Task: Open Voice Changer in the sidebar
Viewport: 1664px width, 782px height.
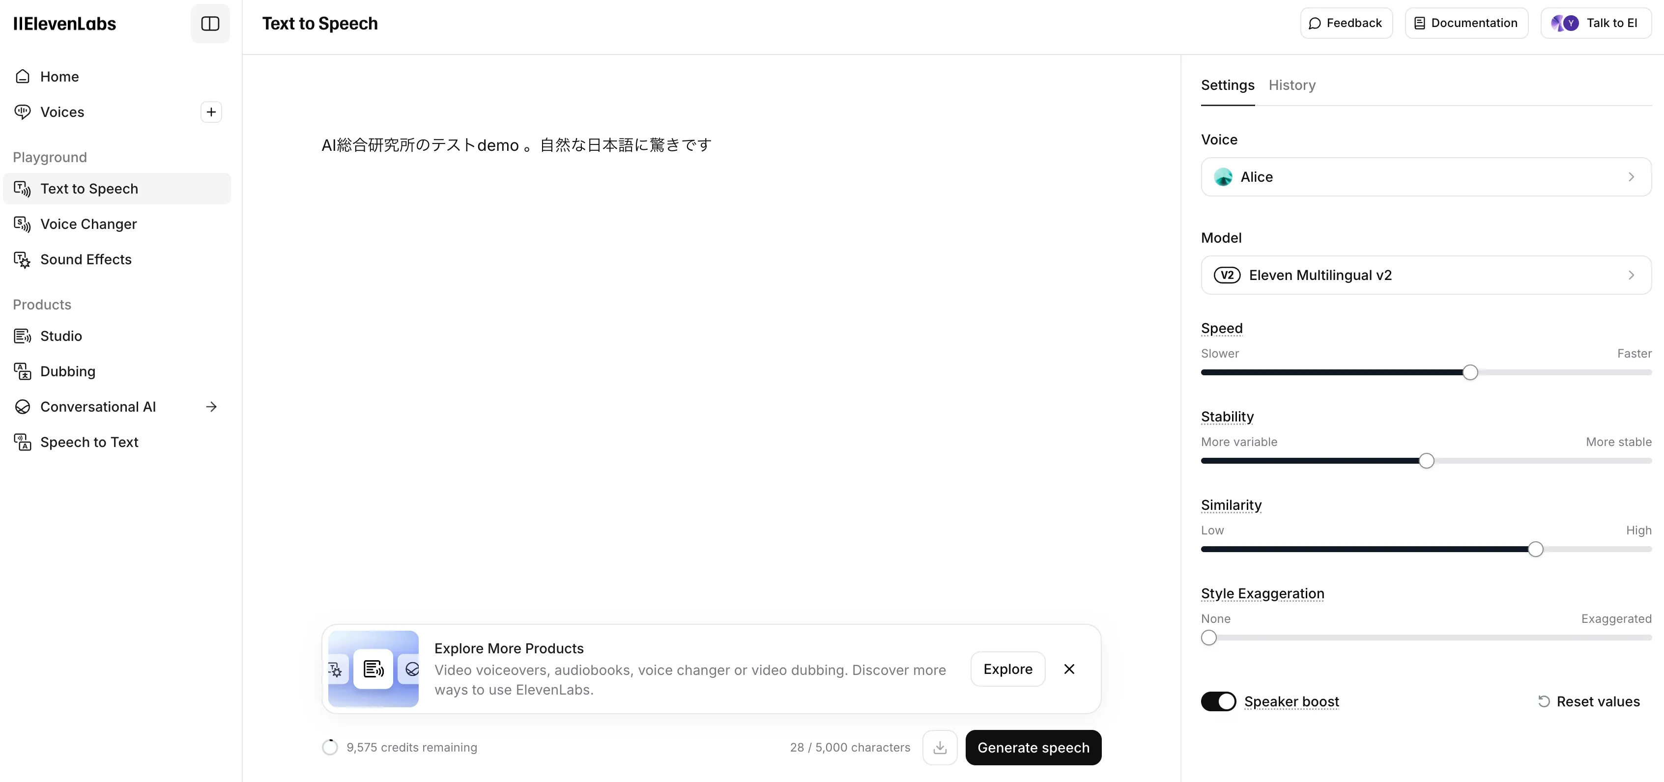Action: pyautogui.click(x=117, y=224)
